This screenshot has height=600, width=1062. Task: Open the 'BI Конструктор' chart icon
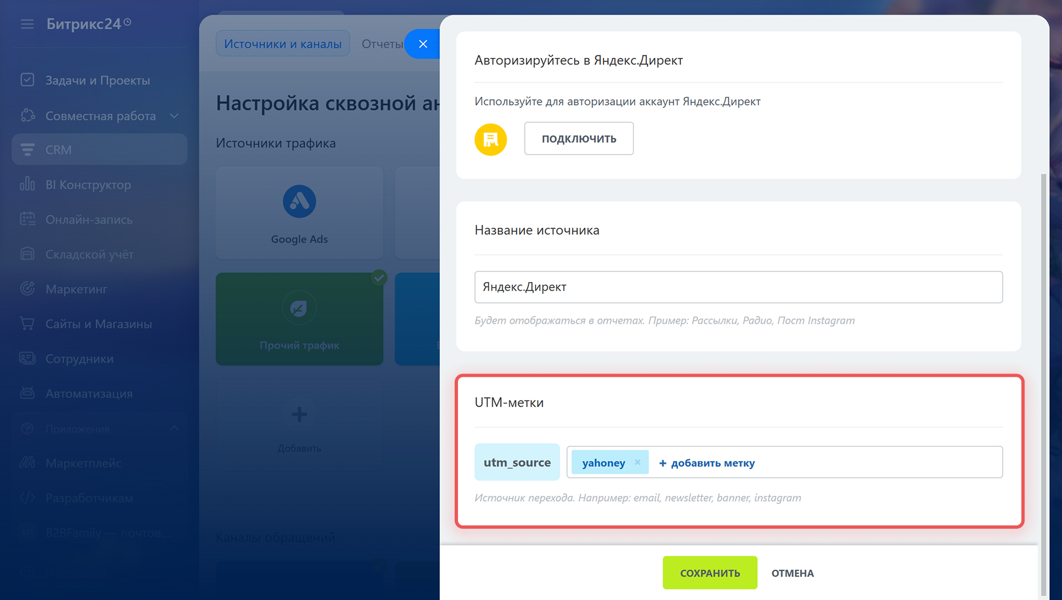tap(27, 185)
